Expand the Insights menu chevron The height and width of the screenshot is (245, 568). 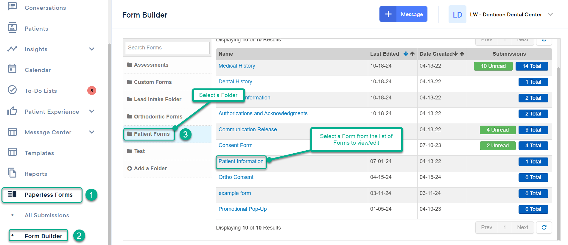tap(92, 49)
